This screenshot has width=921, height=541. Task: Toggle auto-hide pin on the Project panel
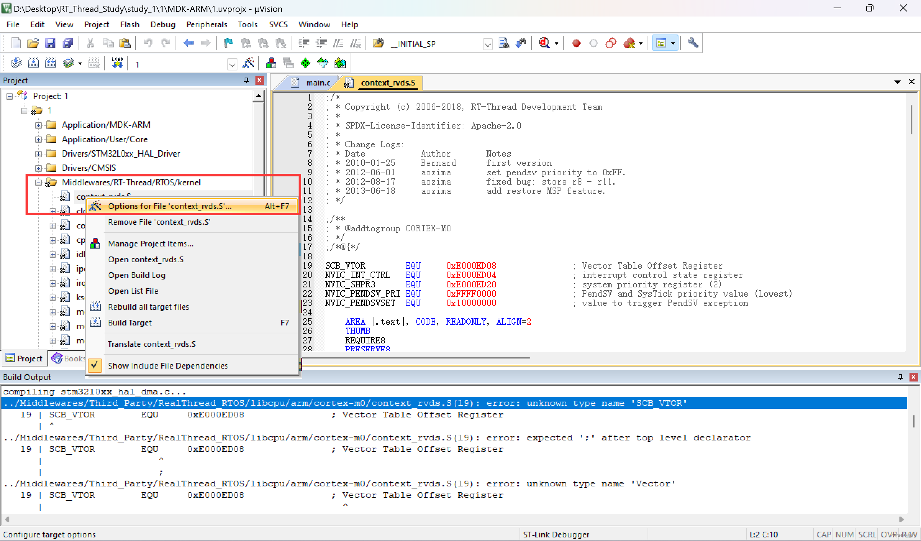coord(246,80)
